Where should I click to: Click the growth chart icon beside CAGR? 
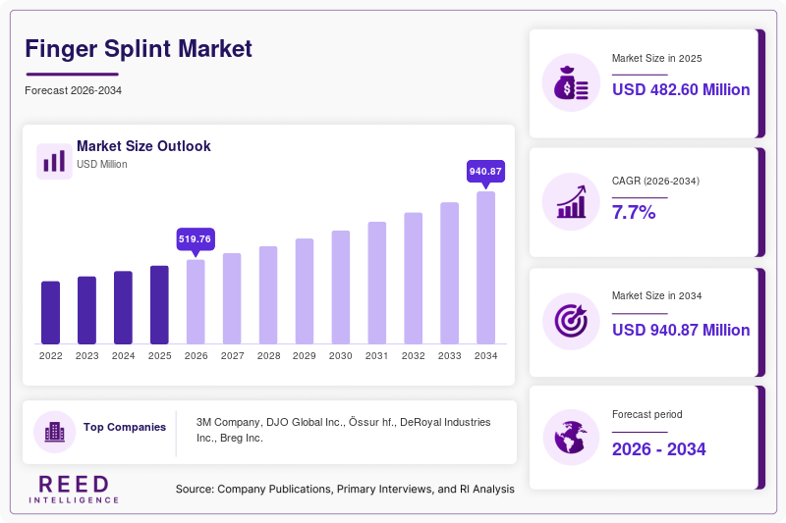(x=571, y=202)
